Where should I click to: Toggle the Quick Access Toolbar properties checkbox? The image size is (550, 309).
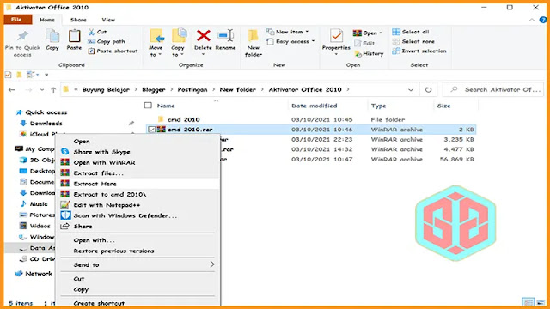tap(8, 75)
